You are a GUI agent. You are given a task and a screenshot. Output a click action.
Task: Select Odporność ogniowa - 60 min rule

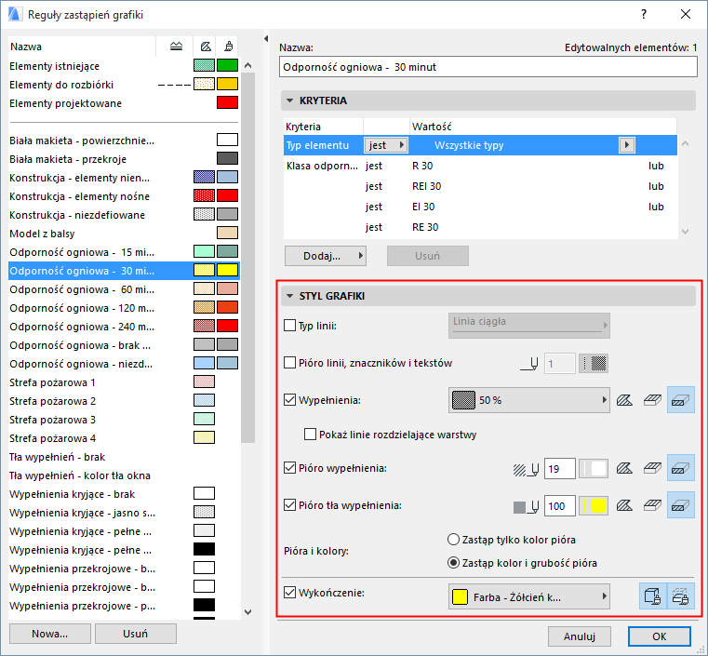(x=124, y=289)
